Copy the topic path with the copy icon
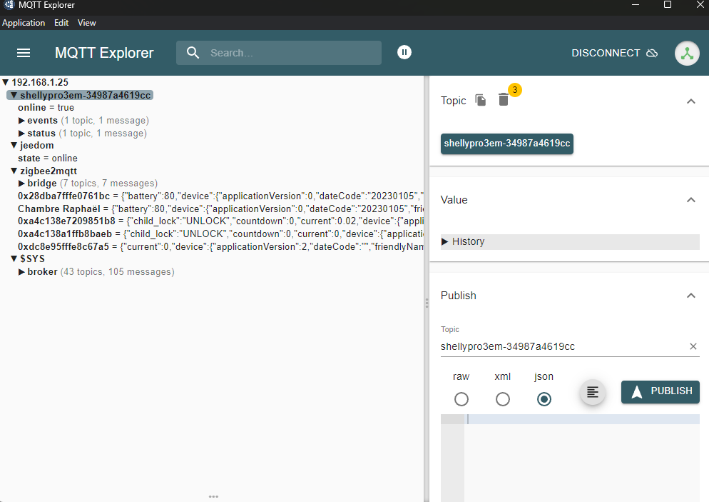 click(x=481, y=100)
